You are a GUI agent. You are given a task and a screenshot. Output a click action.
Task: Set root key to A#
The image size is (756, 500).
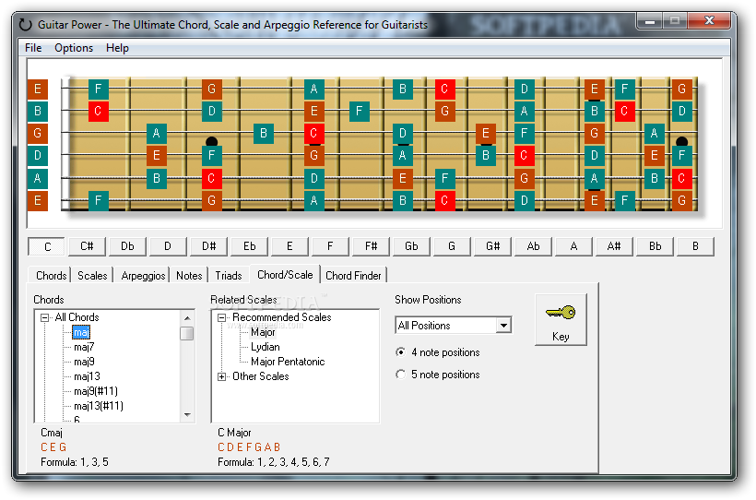(x=614, y=246)
